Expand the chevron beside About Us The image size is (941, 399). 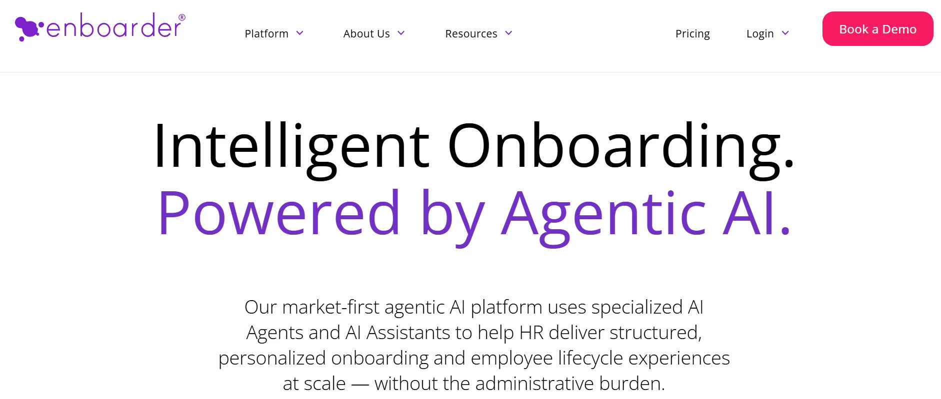(401, 33)
